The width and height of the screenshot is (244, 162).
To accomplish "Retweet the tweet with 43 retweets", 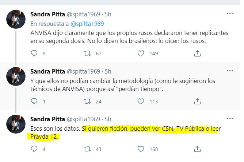I will pos(88,149).
